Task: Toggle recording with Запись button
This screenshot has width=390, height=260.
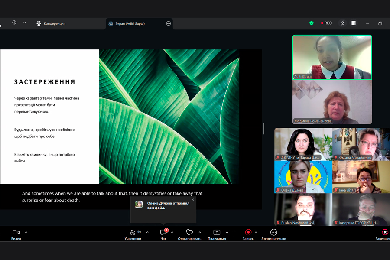Action: pos(248,234)
